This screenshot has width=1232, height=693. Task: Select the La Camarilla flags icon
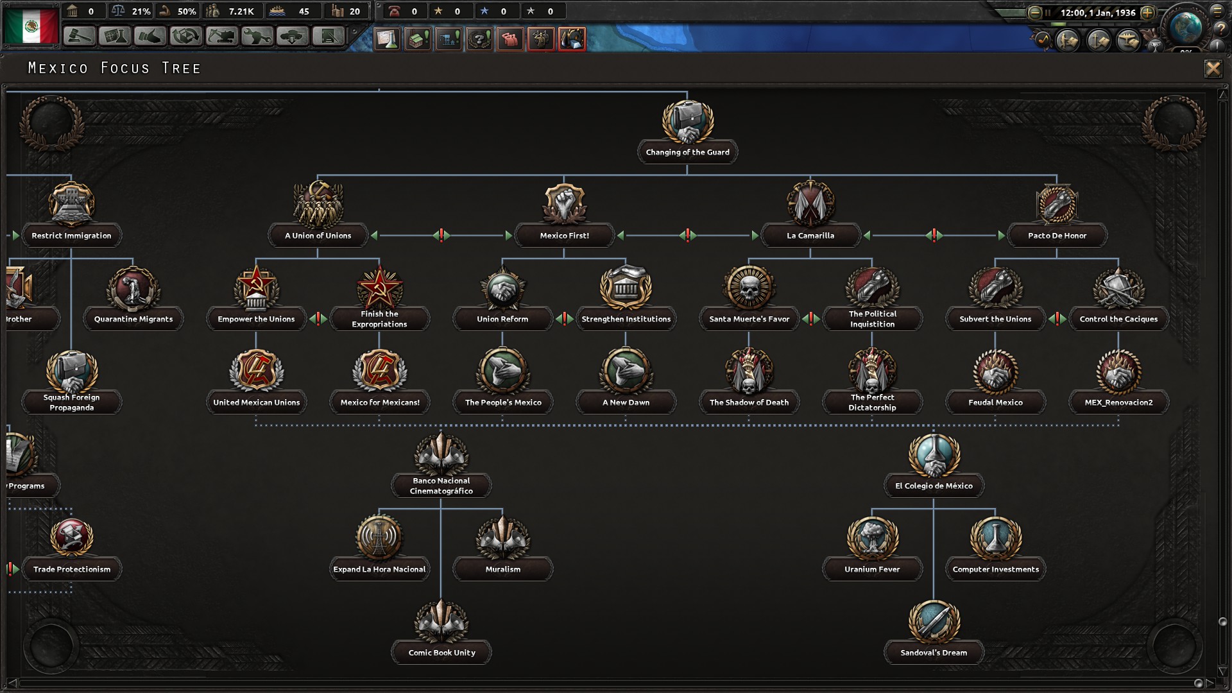(x=810, y=204)
